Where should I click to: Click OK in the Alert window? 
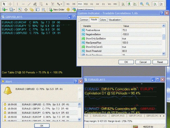tap(42, 126)
